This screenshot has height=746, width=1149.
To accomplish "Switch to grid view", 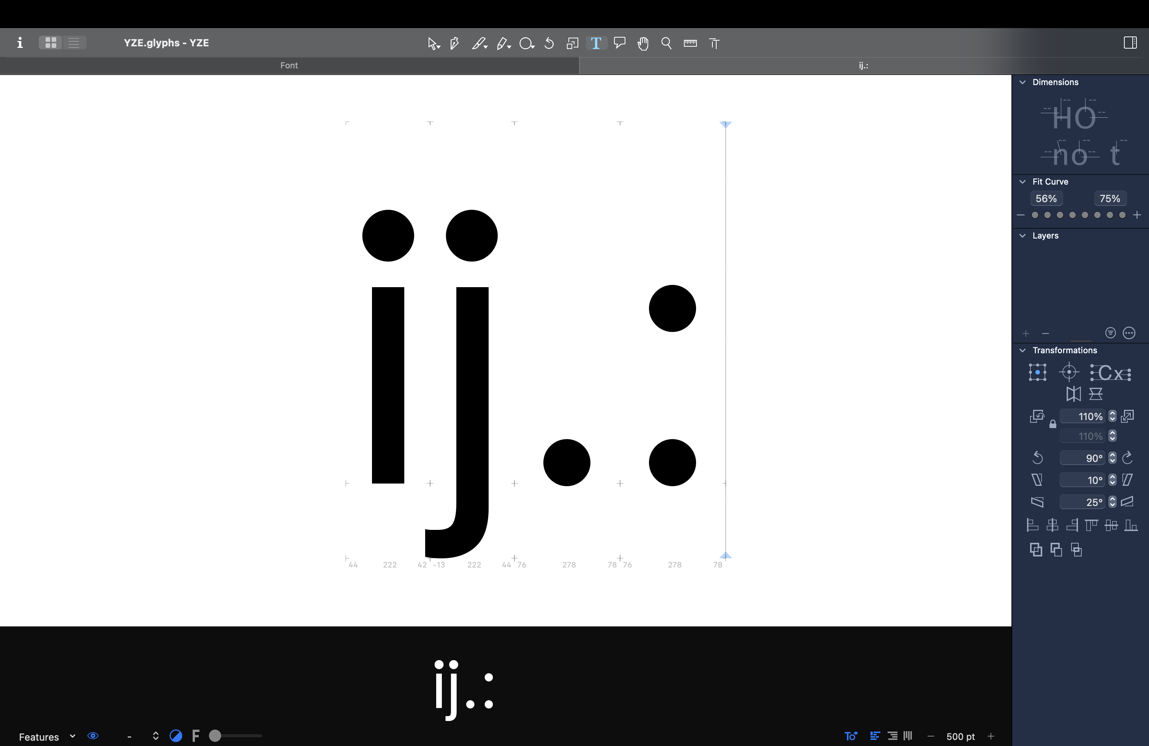I will pos(51,43).
